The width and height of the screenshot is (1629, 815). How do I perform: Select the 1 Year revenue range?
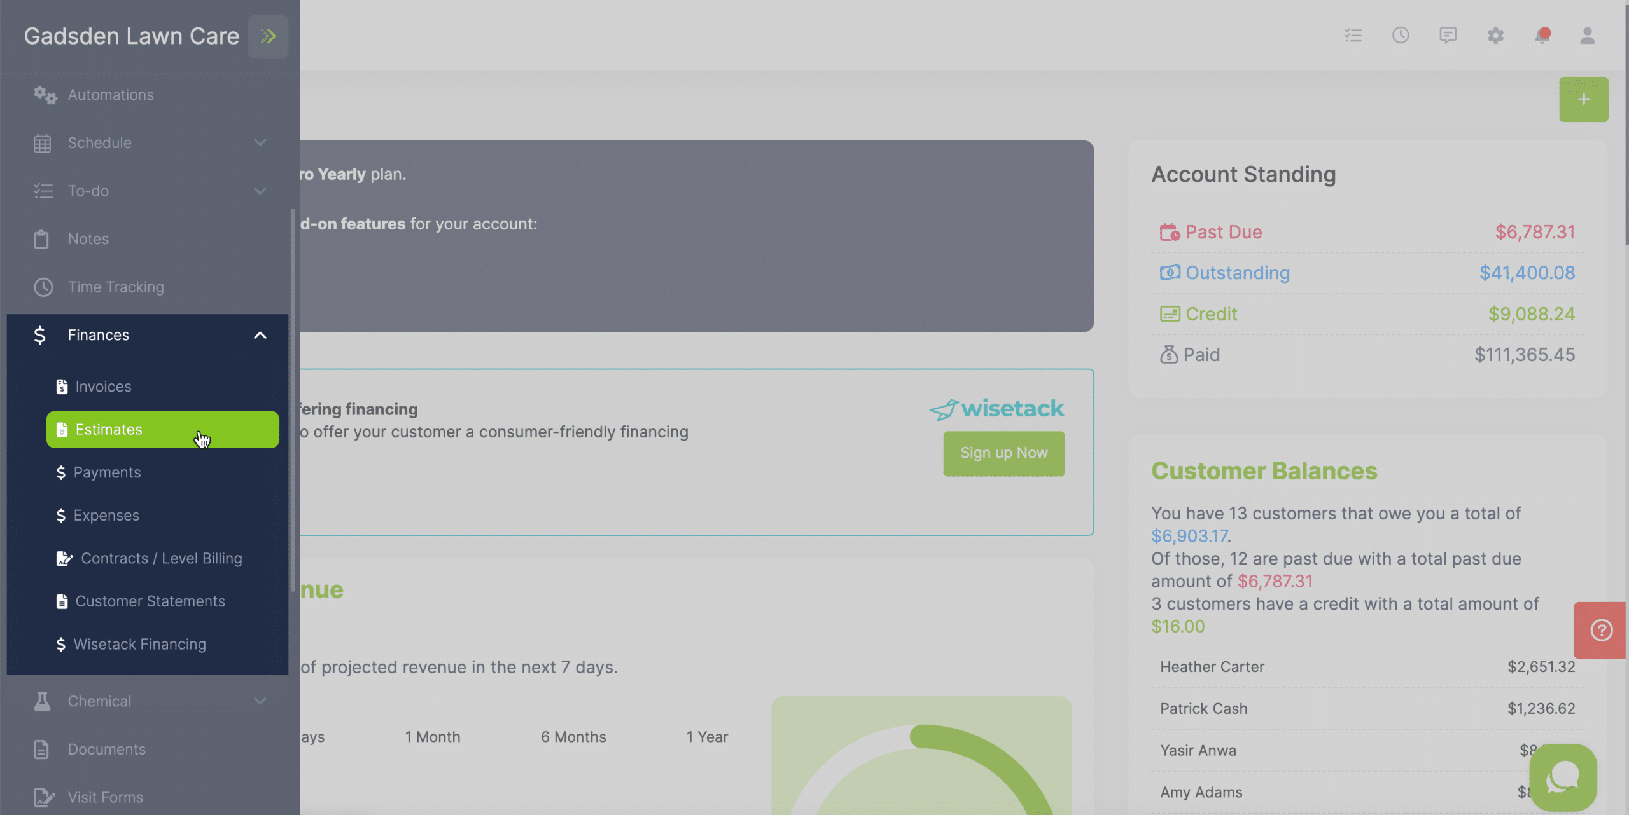click(707, 737)
